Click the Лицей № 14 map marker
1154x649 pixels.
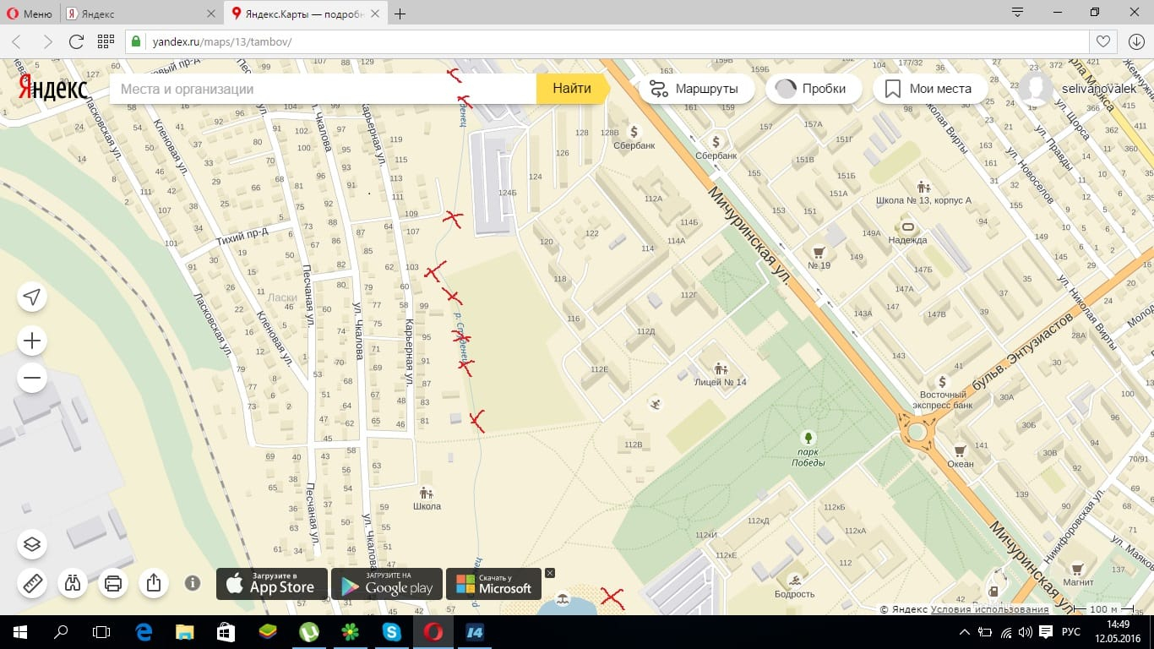(x=721, y=368)
